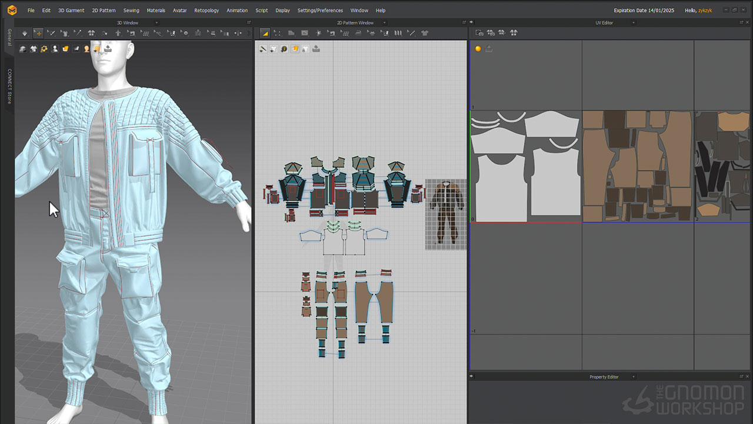
Task: Click the Marvelous Designer logo icon
Action: click(12, 10)
